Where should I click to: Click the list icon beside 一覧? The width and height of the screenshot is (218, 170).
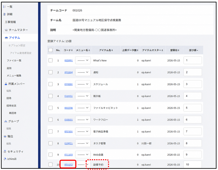point(5,7)
